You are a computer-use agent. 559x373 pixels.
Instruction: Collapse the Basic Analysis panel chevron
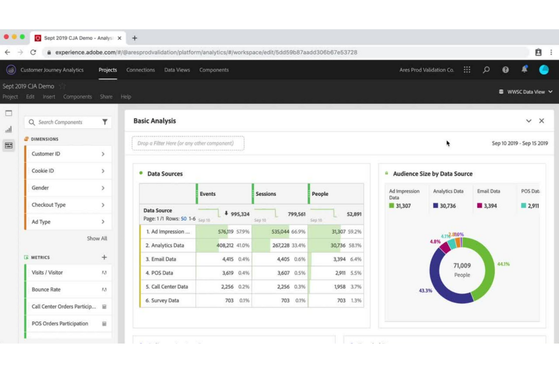tap(529, 121)
